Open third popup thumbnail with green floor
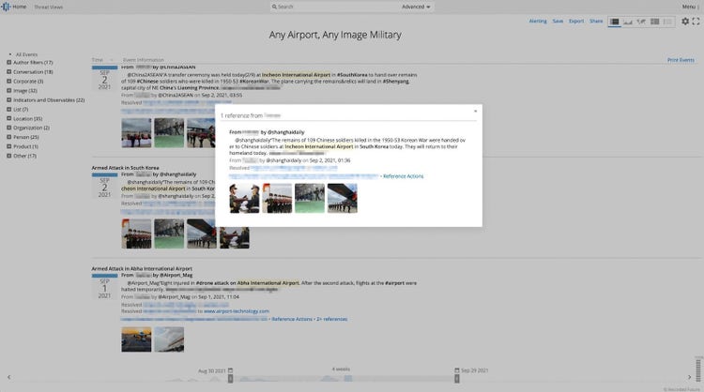Image resolution: width=704 pixels, height=392 pixels. pos(310,198)
